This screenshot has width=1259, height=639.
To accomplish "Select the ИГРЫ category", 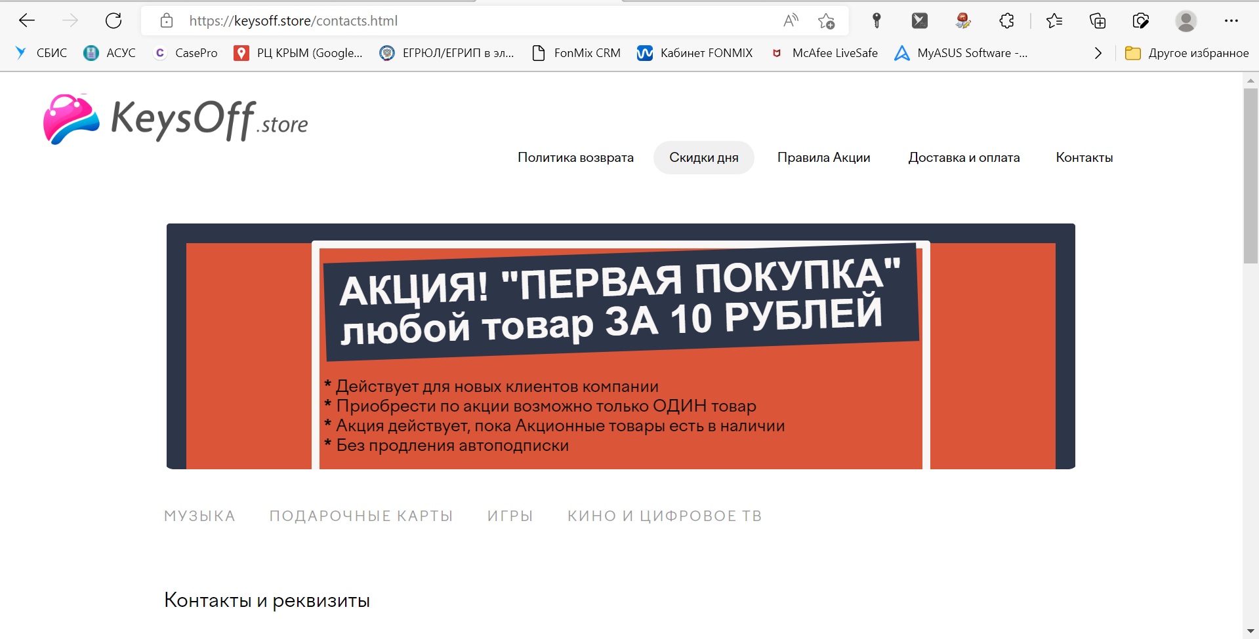I will [x=510, y=516].
